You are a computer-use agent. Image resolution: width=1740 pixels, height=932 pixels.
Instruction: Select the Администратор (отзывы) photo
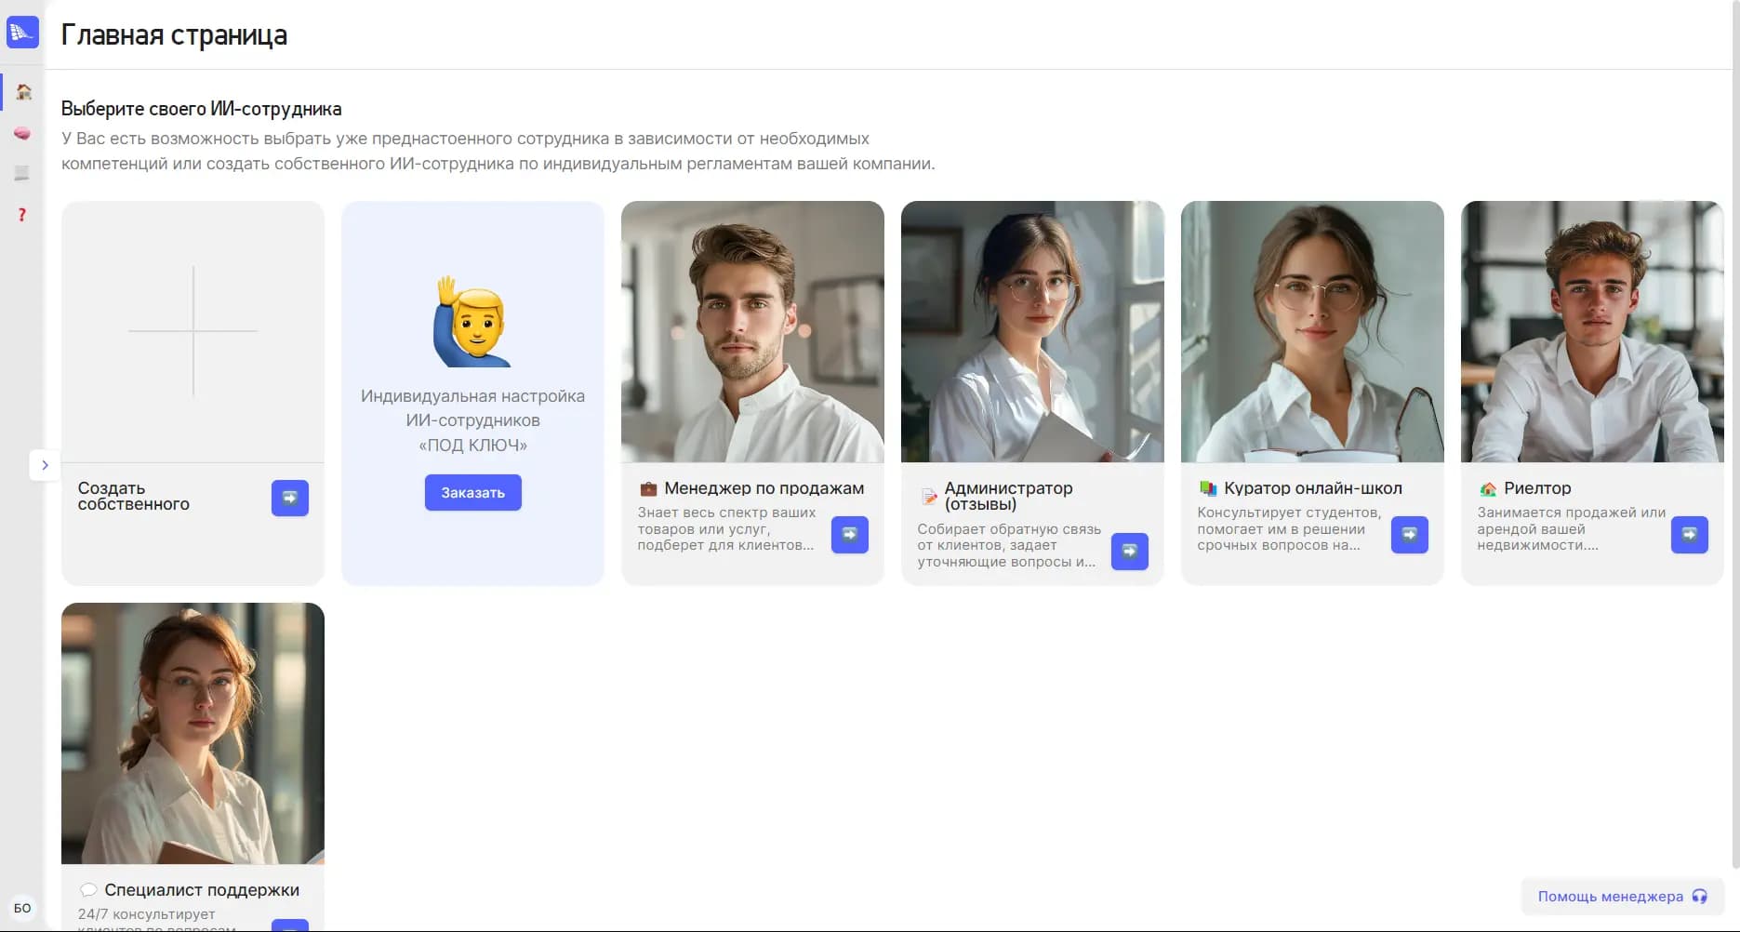1032,332
